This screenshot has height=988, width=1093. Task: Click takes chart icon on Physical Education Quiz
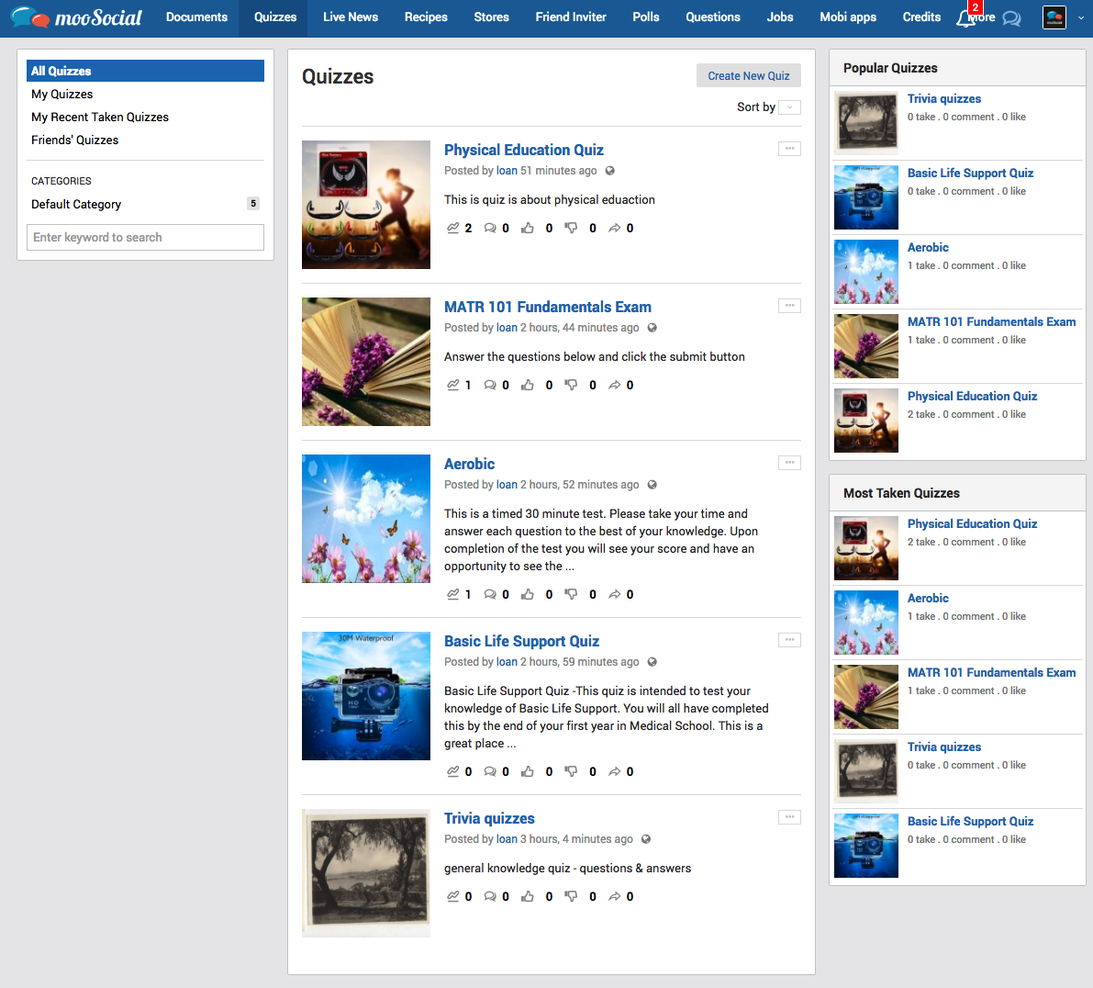tap(453, 228)
